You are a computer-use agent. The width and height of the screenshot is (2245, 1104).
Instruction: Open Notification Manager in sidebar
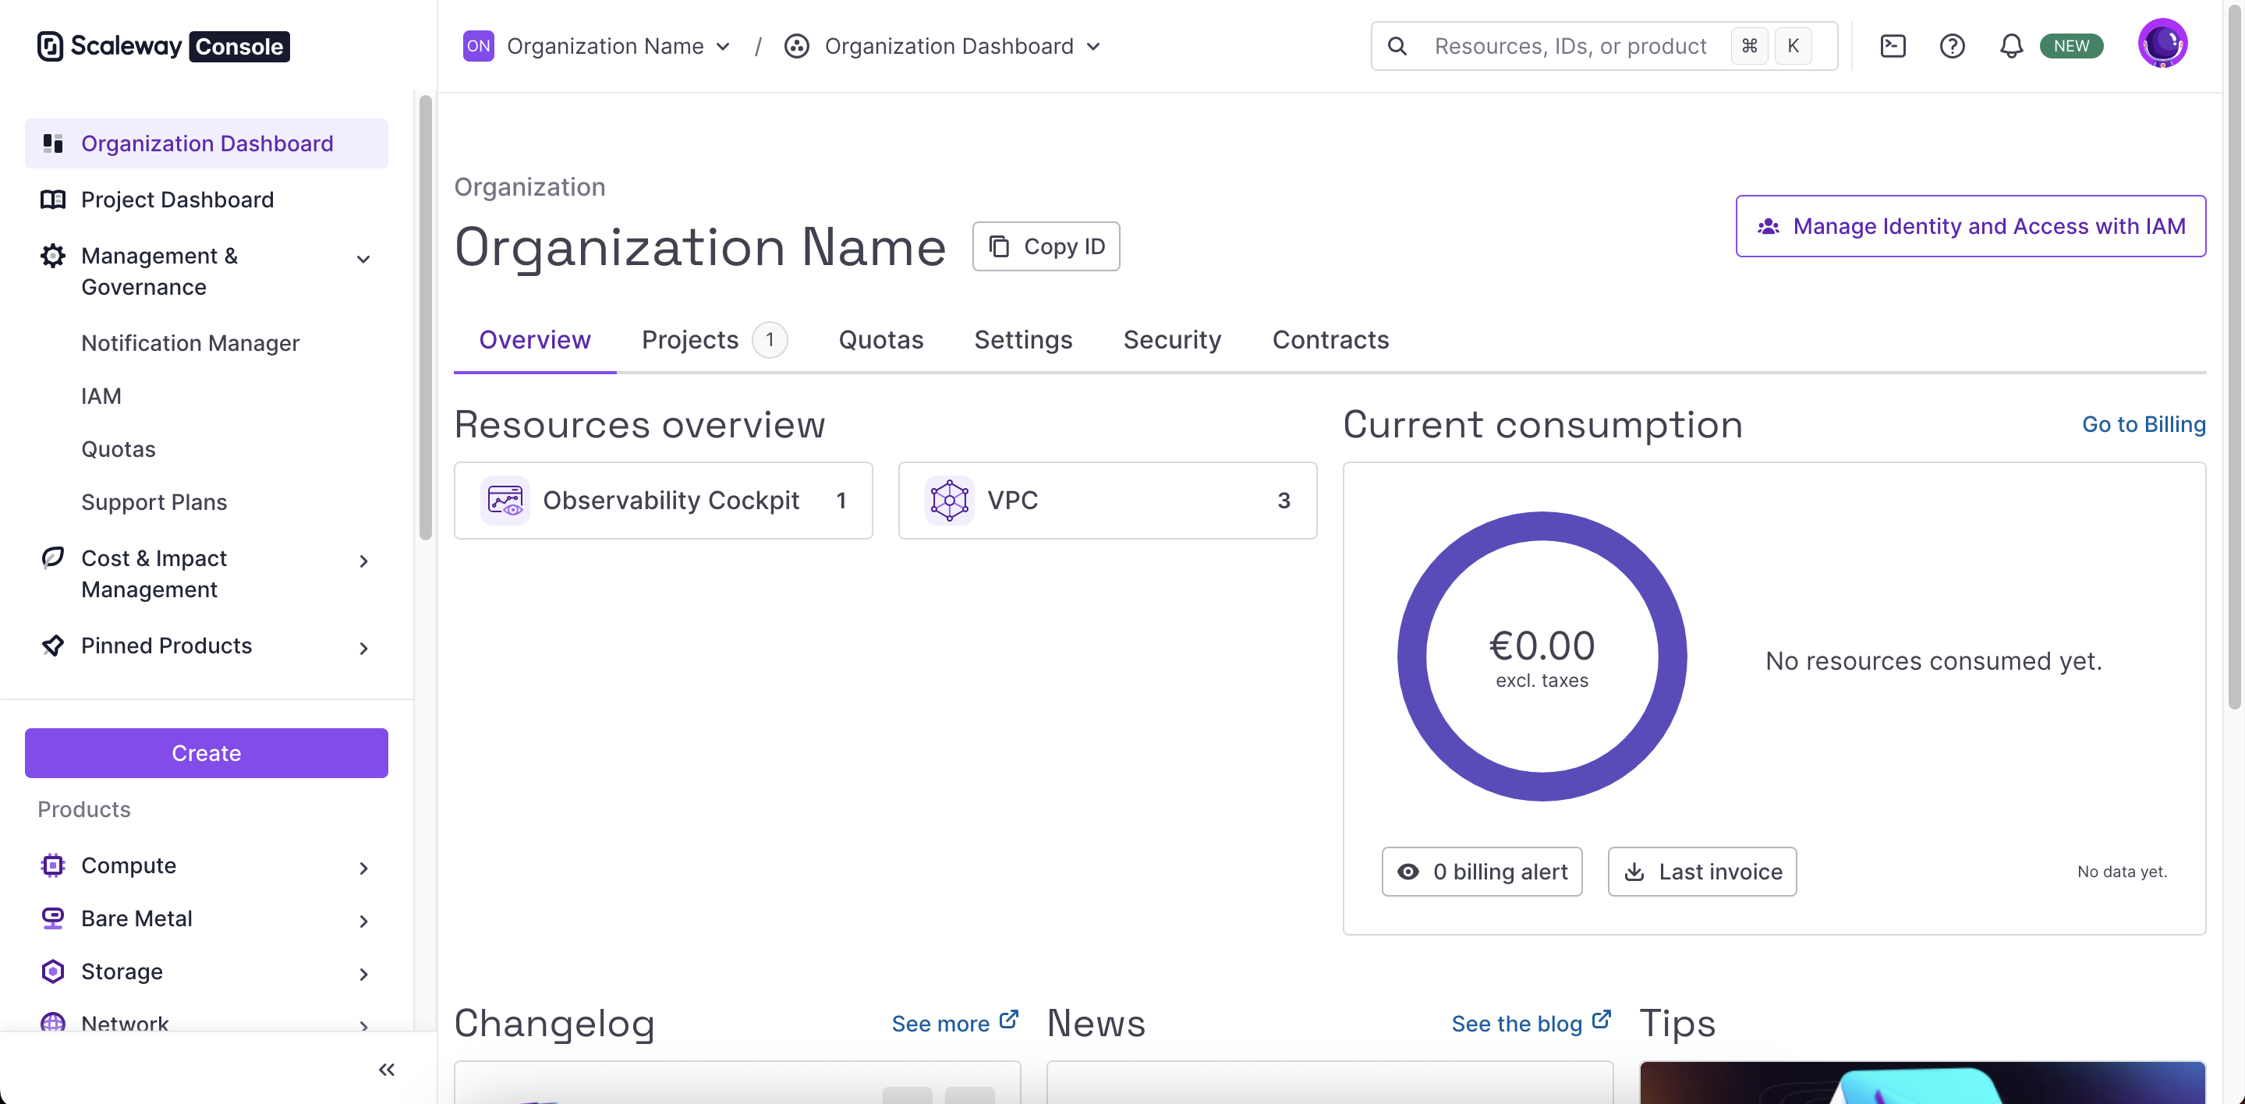coord(190,343)
